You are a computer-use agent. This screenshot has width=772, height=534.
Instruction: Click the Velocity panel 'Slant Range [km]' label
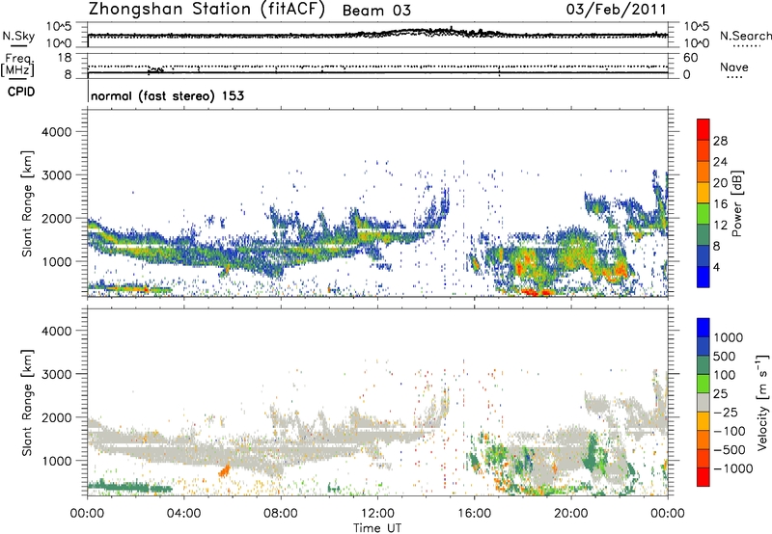[x=27, y=403]
